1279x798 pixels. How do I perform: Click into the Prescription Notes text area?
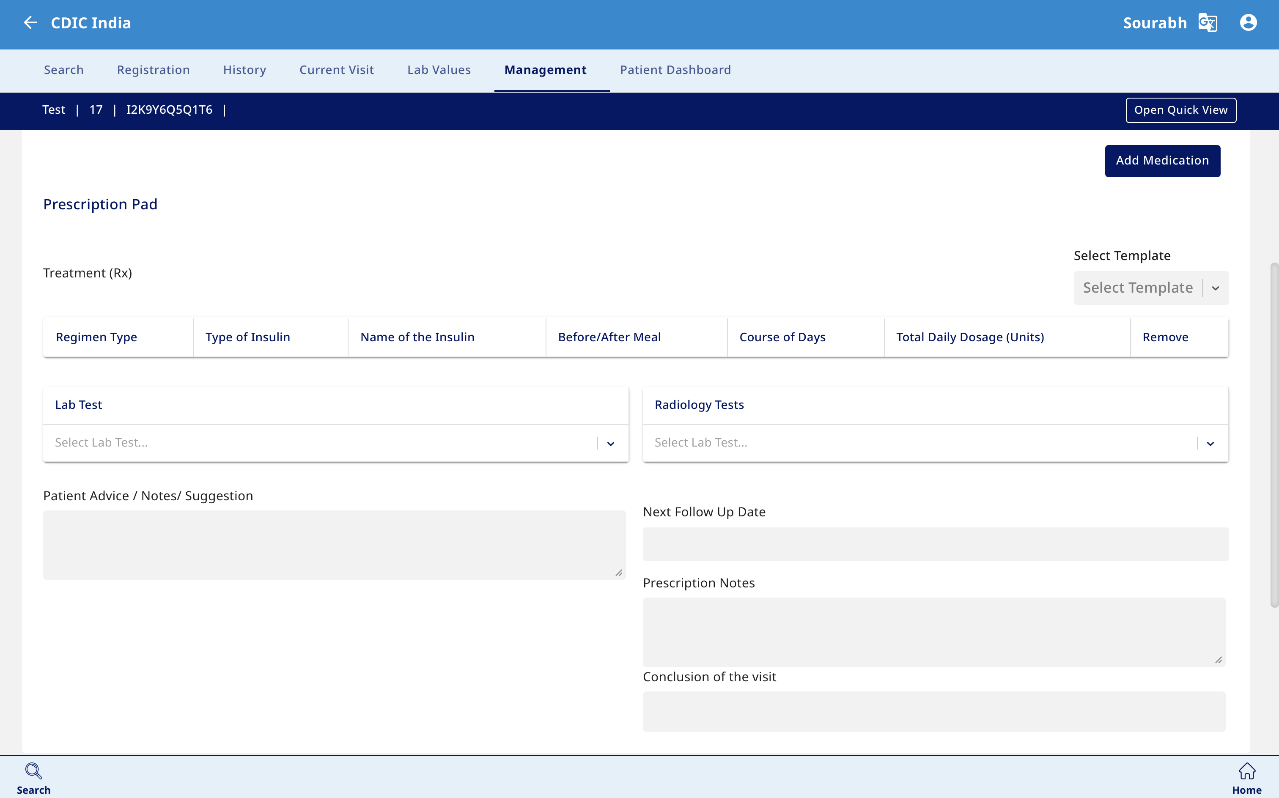click(933, 632)
